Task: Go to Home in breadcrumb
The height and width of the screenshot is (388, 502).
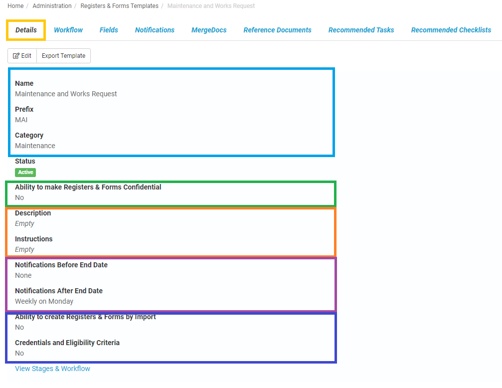Action: click(x=15, y=6)
